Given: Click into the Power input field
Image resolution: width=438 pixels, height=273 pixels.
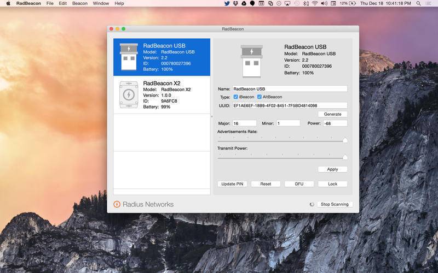Looking at the screenshot, I should coord(335,123).
